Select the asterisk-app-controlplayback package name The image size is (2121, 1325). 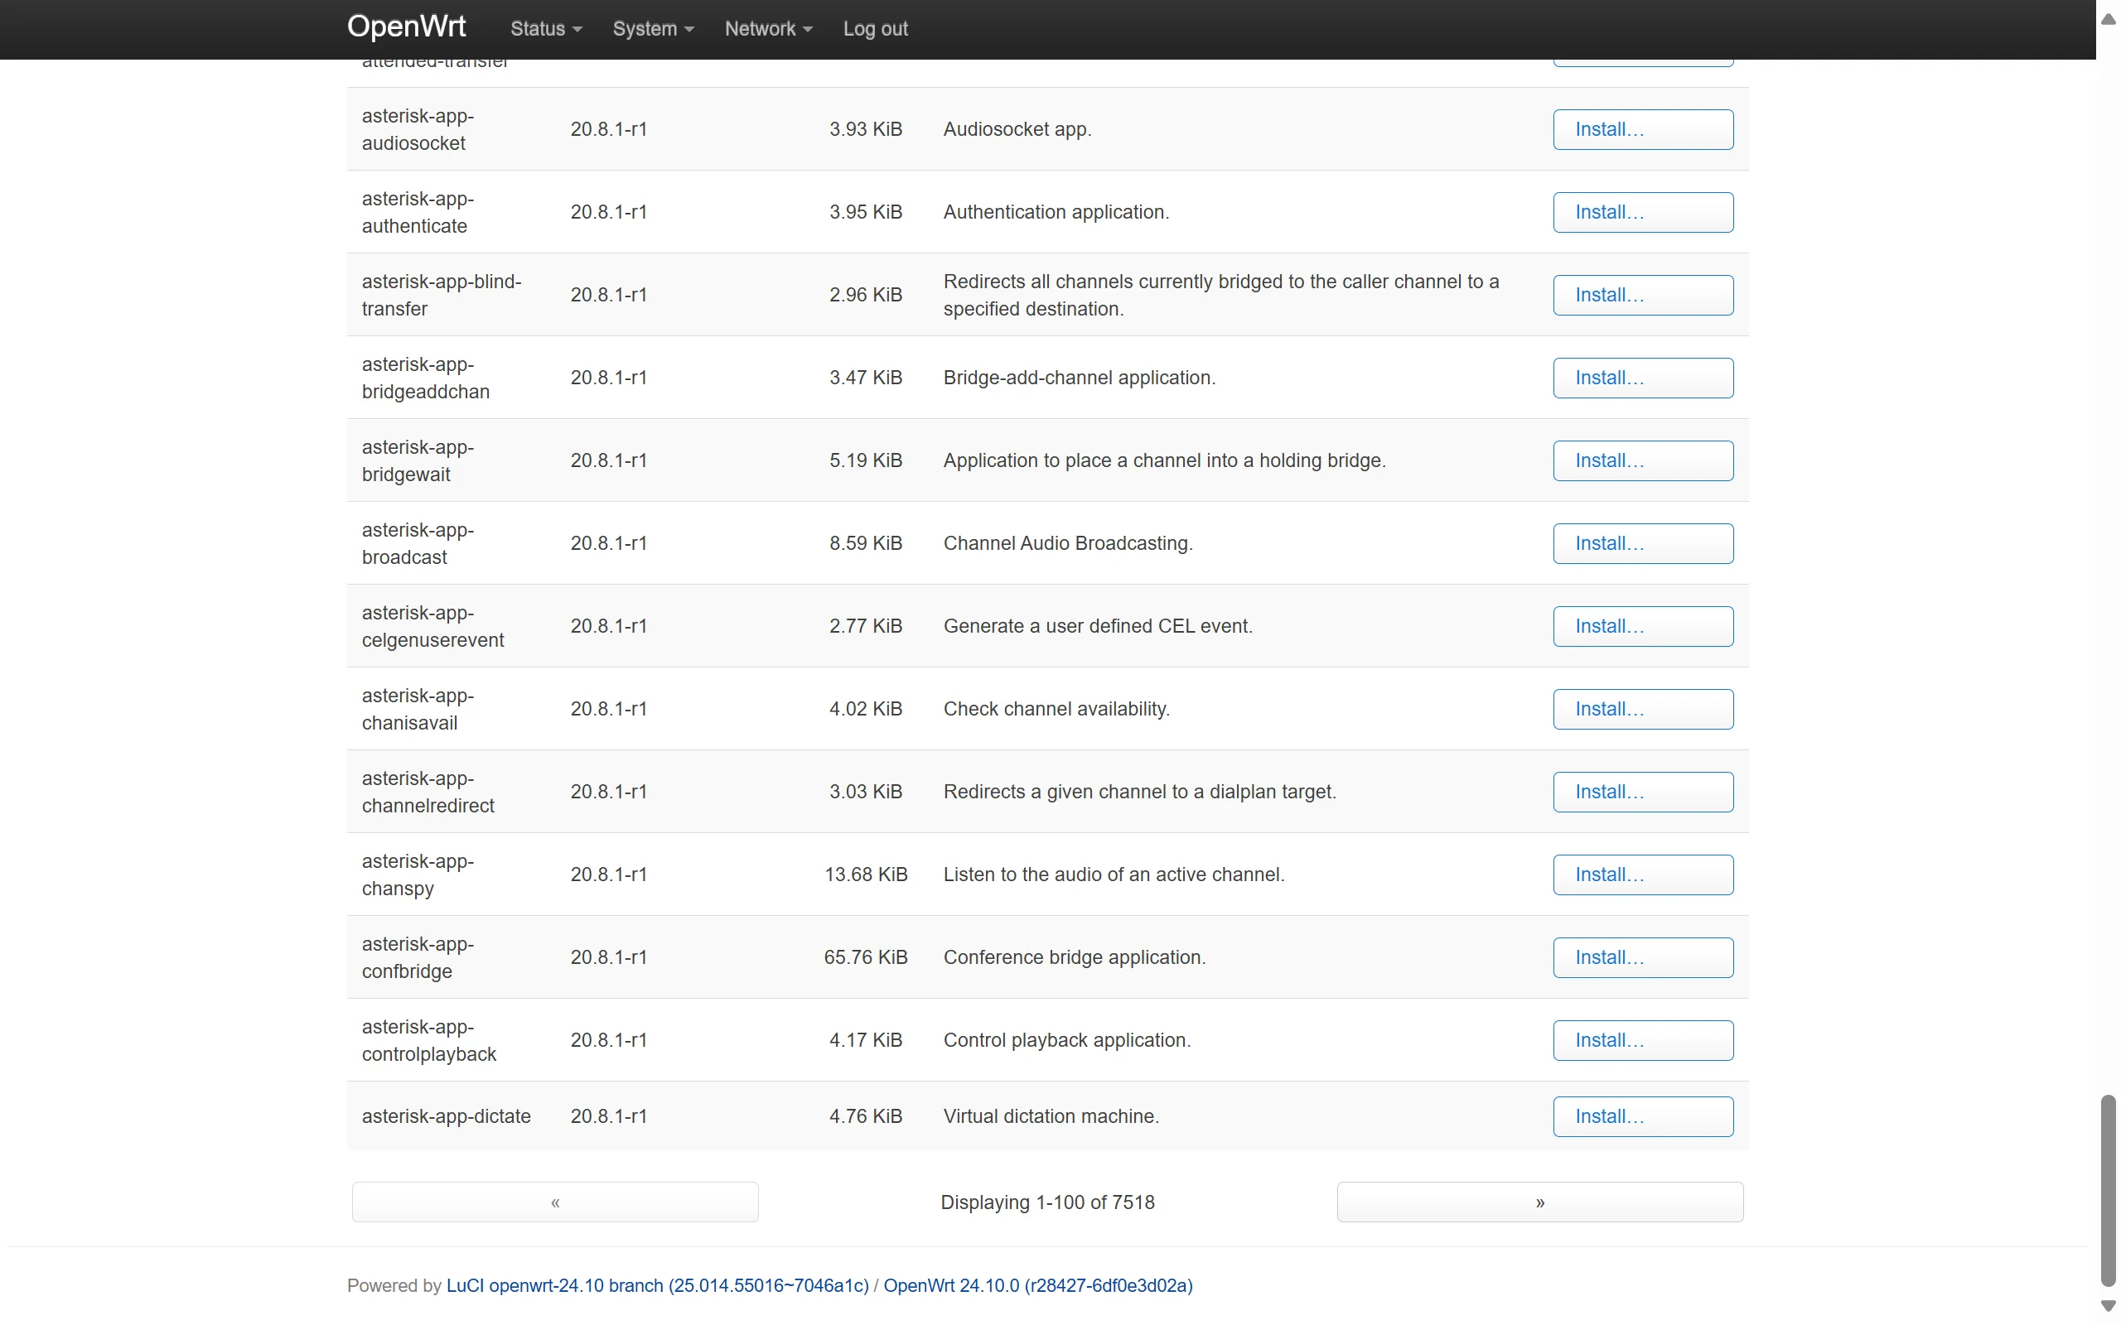[x=428, y=1040]
